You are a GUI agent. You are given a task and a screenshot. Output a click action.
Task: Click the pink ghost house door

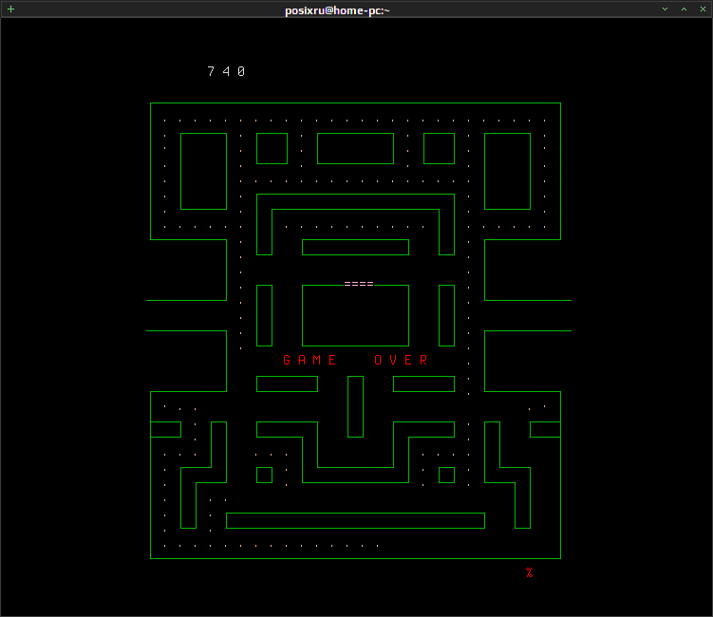coord(359,284)
